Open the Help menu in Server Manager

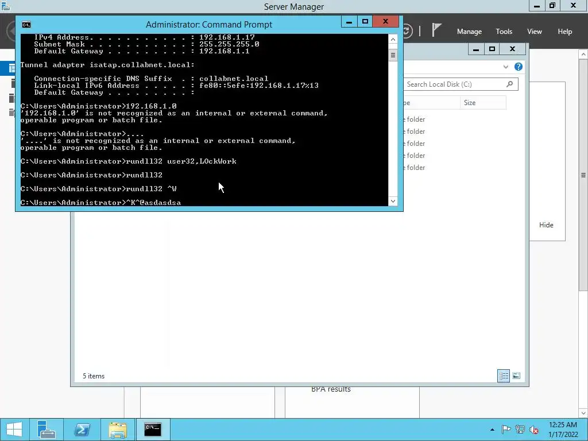pos(564,32)
